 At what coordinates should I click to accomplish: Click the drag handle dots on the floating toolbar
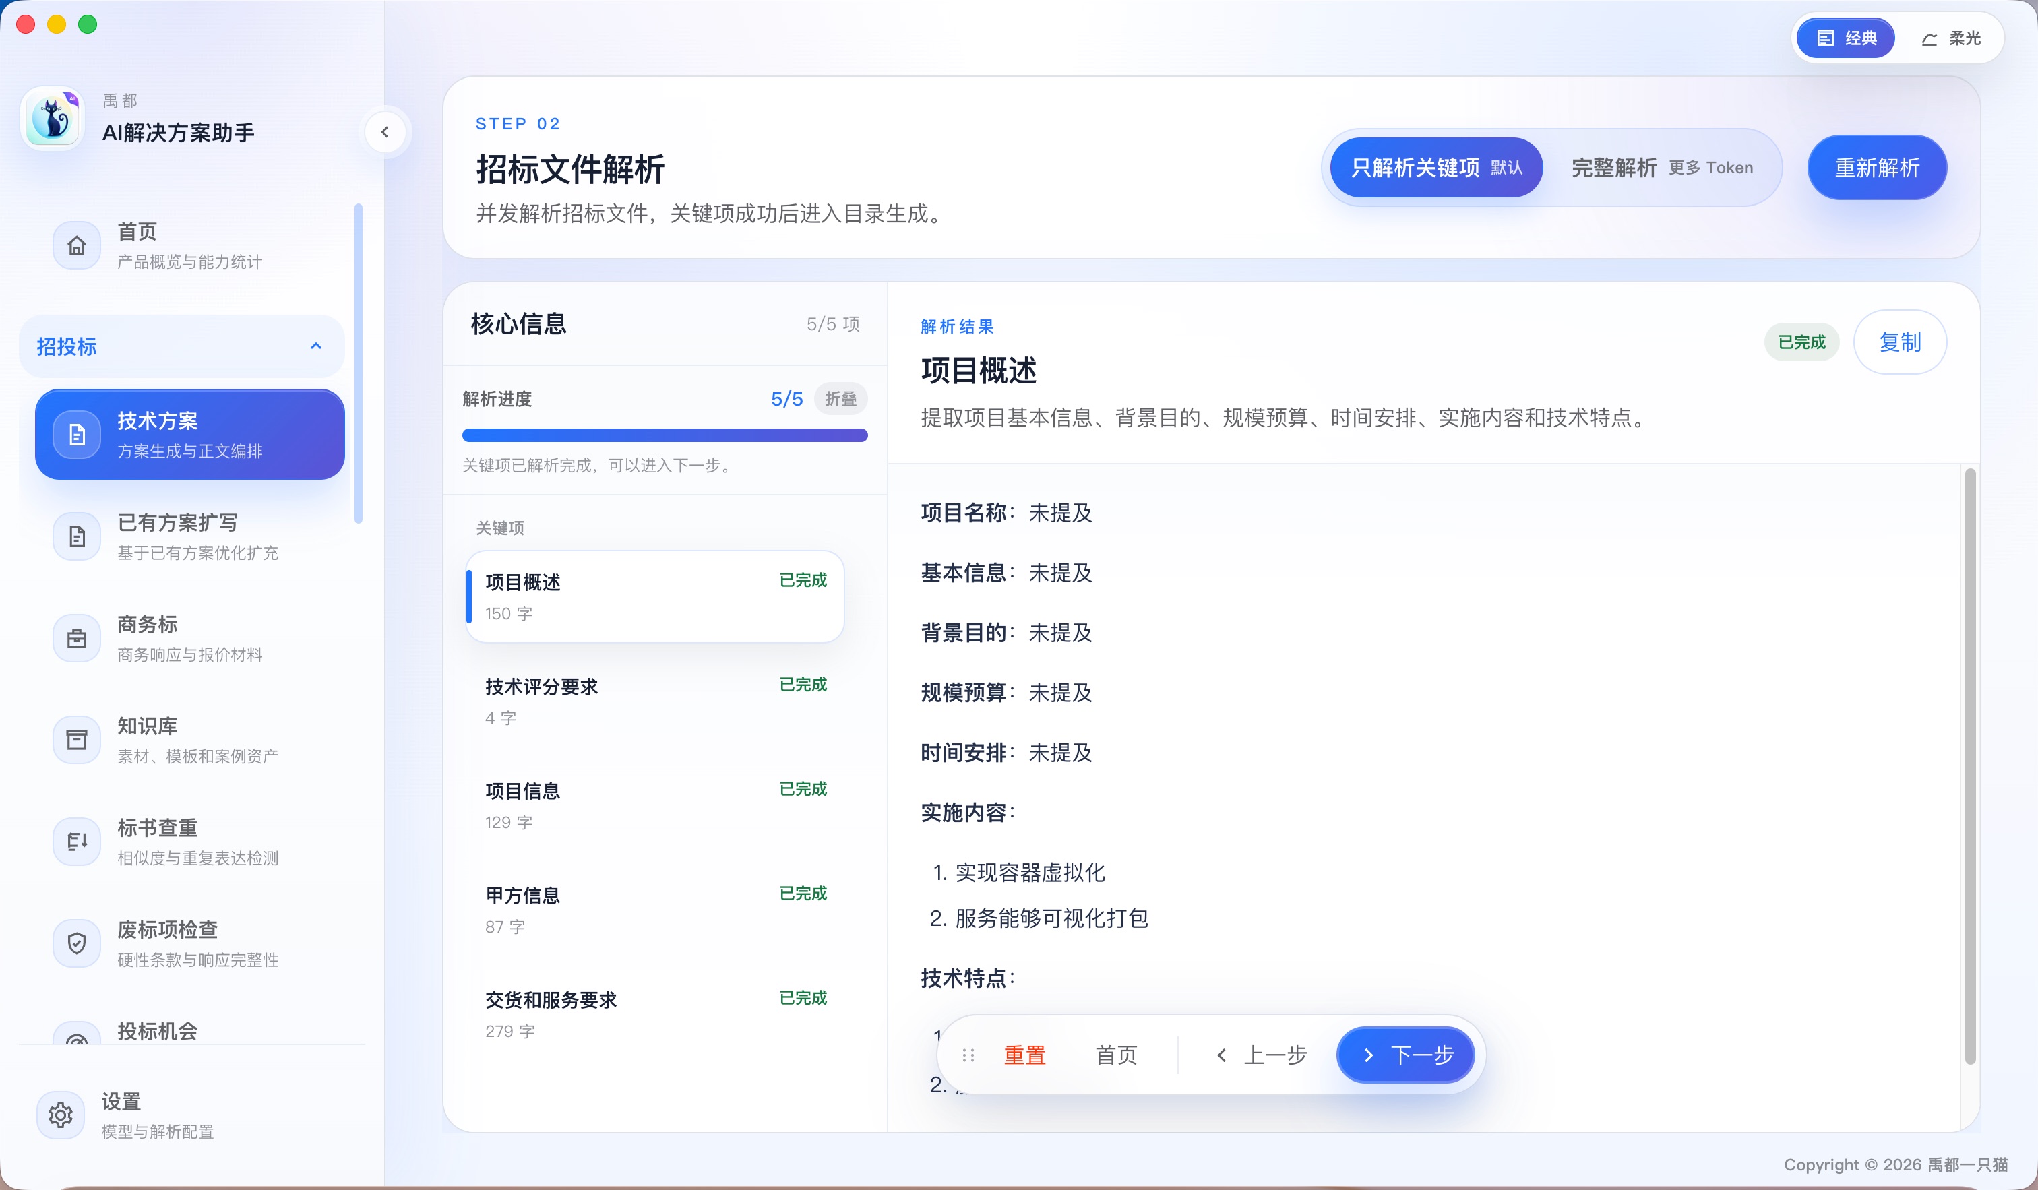[968, 1055]
